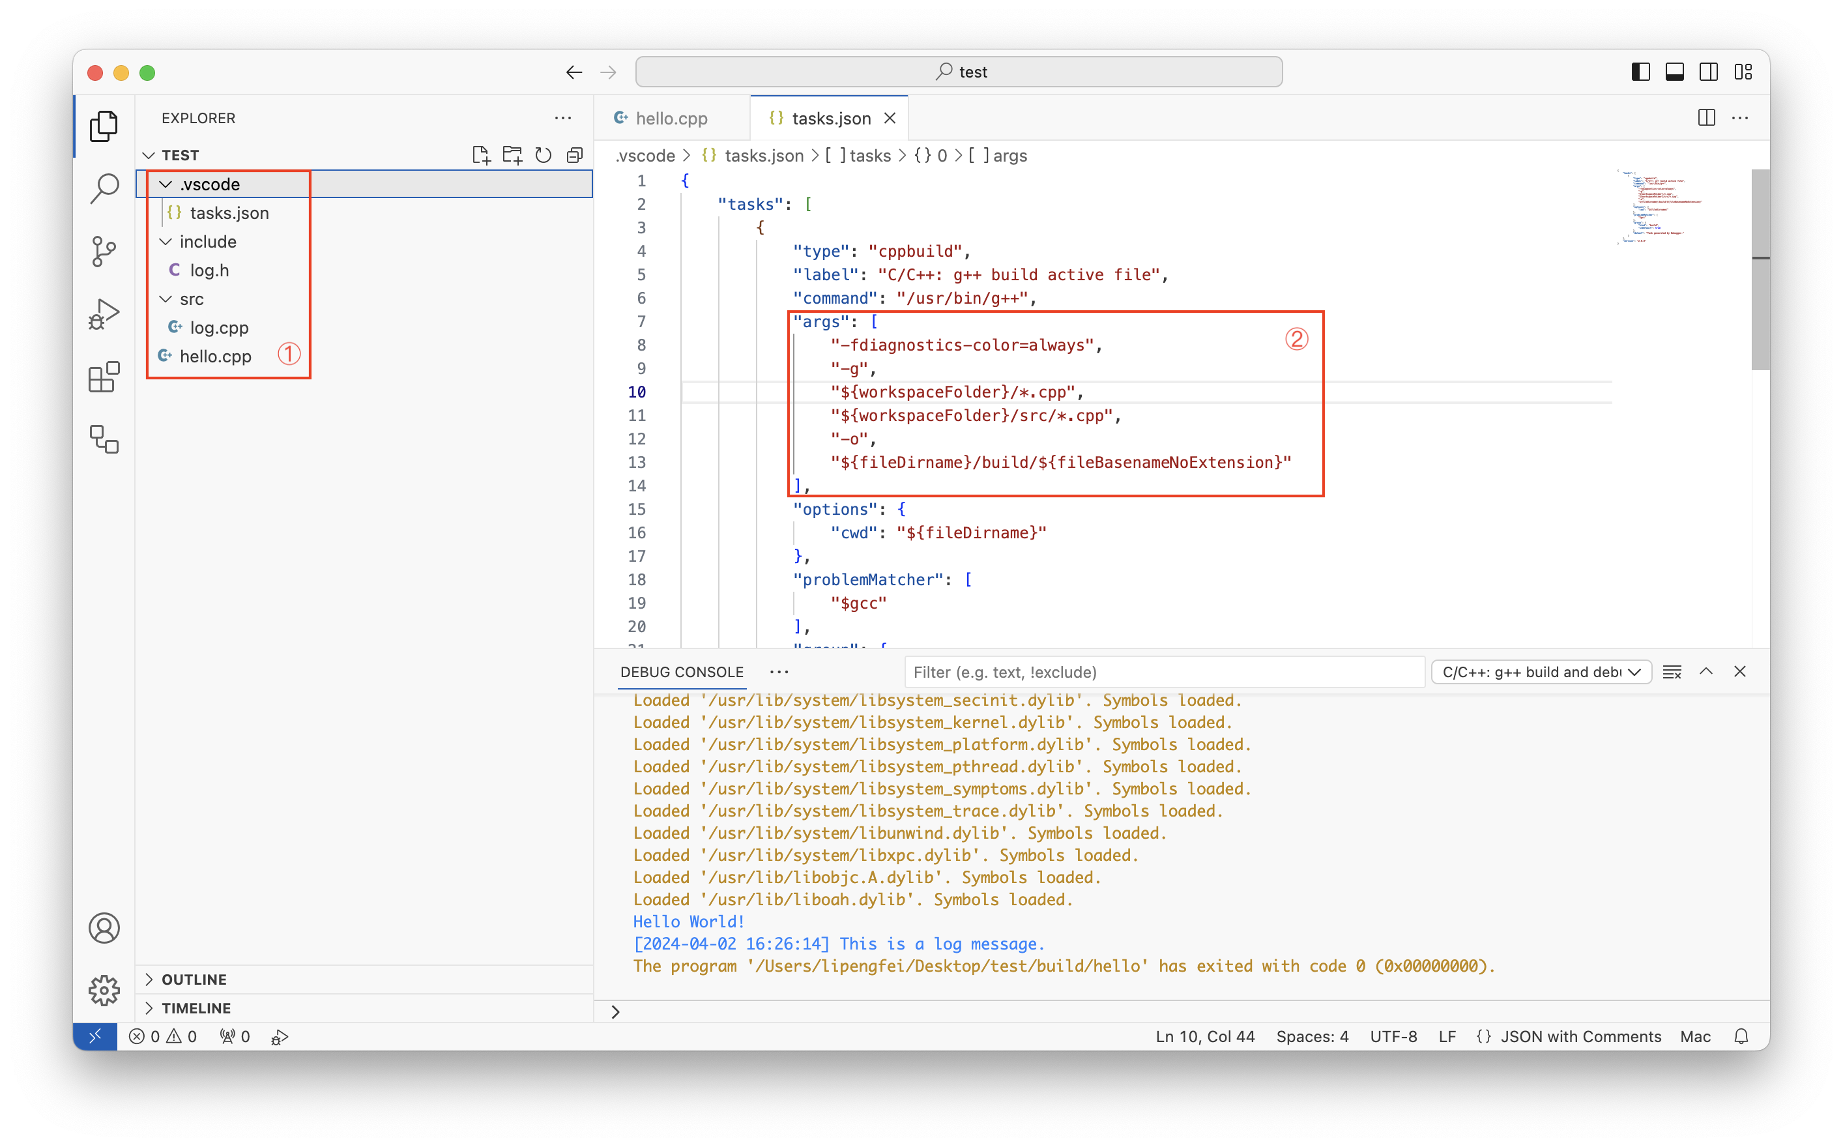Click the ports forwarded status item
1843x1147 pixels.
[235, 1037]
